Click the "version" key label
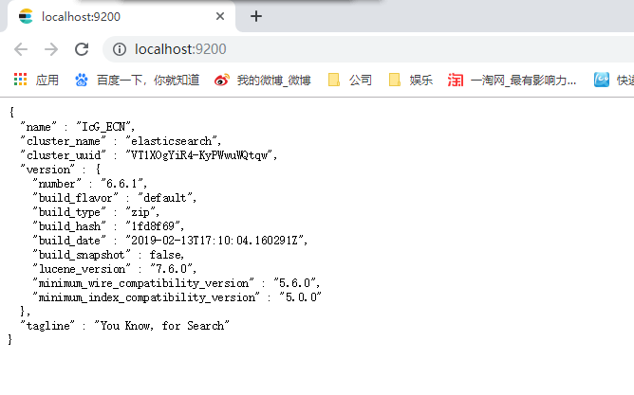Image resolution: width=634 pixels, height=395 pixels. point(47,169)
